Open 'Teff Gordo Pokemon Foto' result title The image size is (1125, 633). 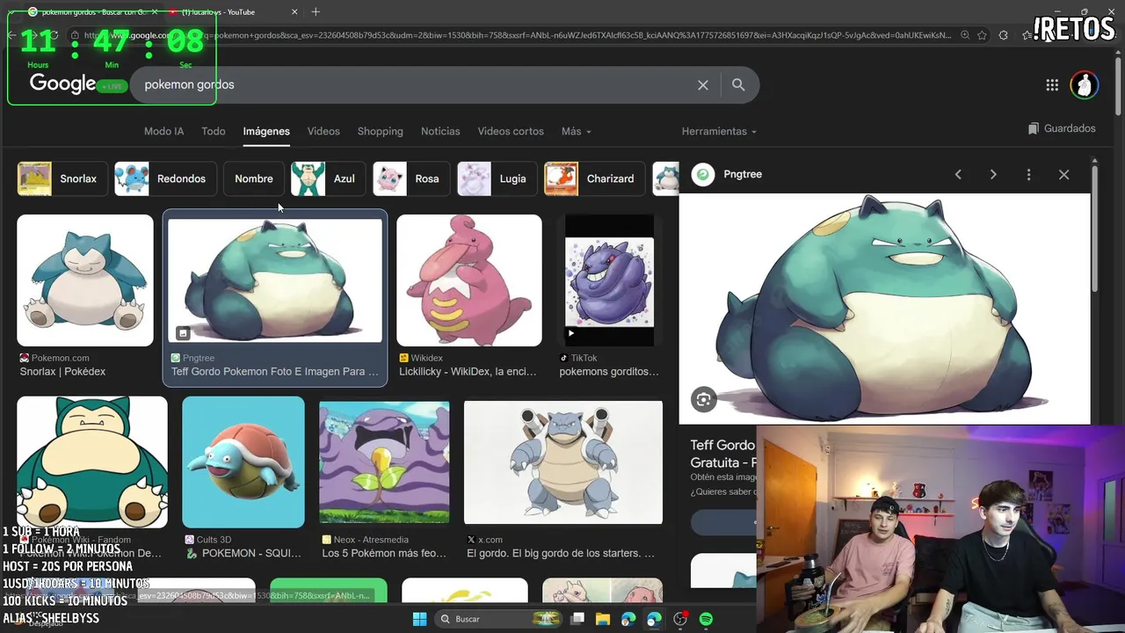275,372
